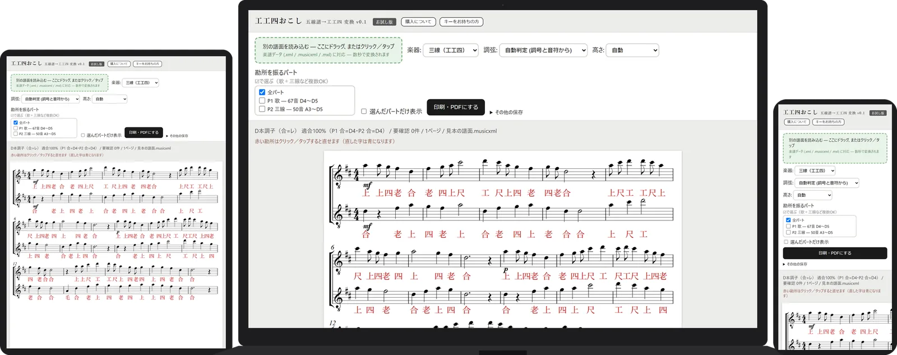Check P1 歌 part checkbox on the laptop
Image resolution: width=897 pixels, height=355 pixels.
pyautogui.click(x=262, y=101)
